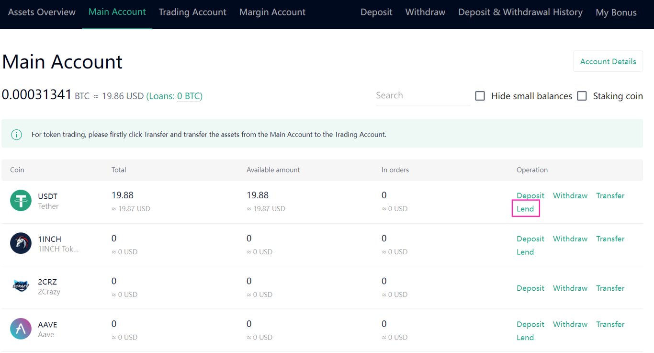Enable the Hide small balances checkbox
This screenshot has height=353, width=654.
coord(480,96)
